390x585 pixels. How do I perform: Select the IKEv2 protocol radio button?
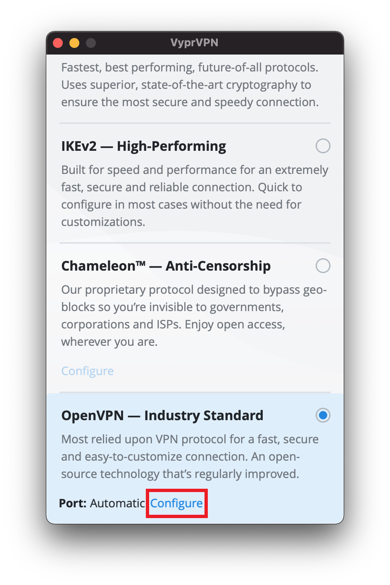coord(323,146)
